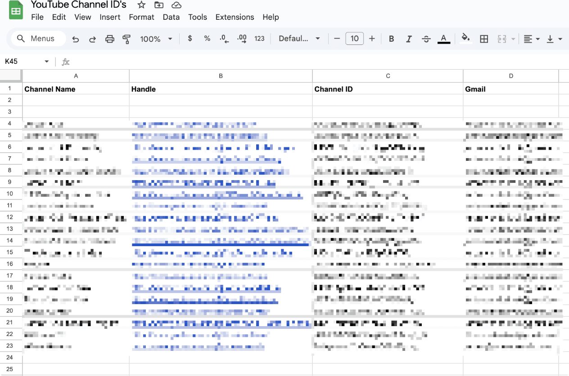Open the horizontal align dropdown
This screenshot has height=376, width=569.
tap(532, 39)
